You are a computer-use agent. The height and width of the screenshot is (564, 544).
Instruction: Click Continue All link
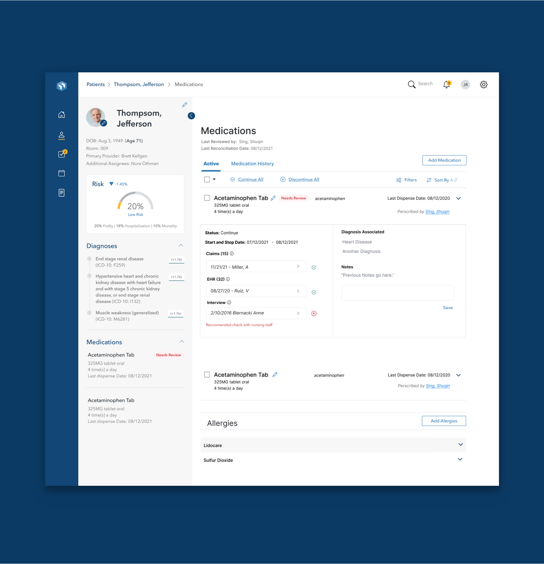click(x=251, y=180)
